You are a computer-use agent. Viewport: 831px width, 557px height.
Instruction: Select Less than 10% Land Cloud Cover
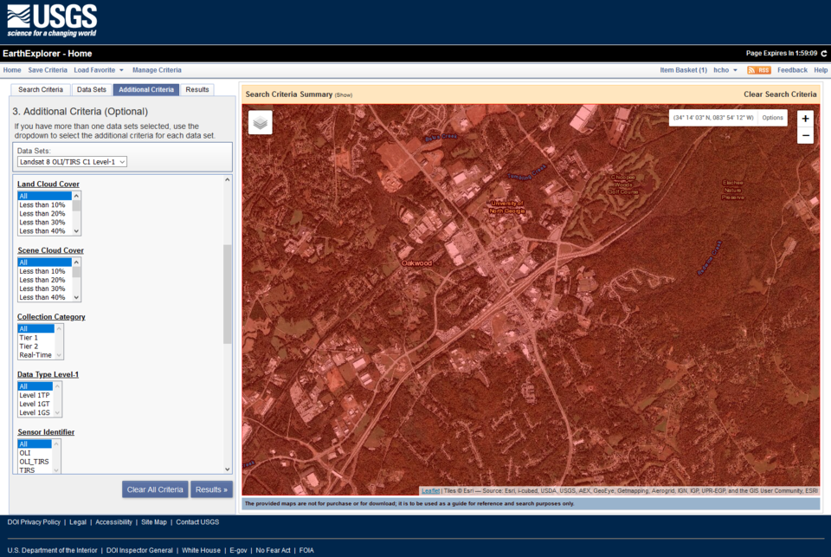[42, 204]
